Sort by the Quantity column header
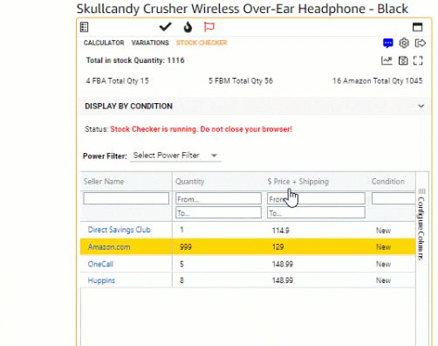The image size is (438, 346). pyautogui.click(x=189, y=182)
